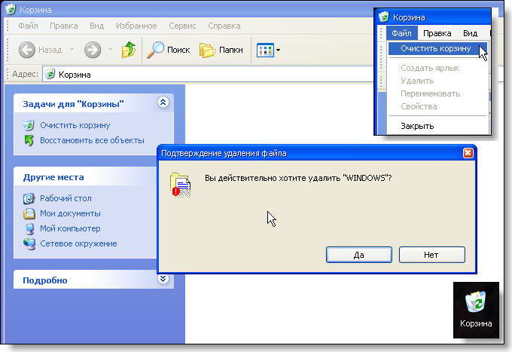This screenshot has height=352, width=512.
Task: Click the Мои документы folder icon
Action: click(29, 213)
